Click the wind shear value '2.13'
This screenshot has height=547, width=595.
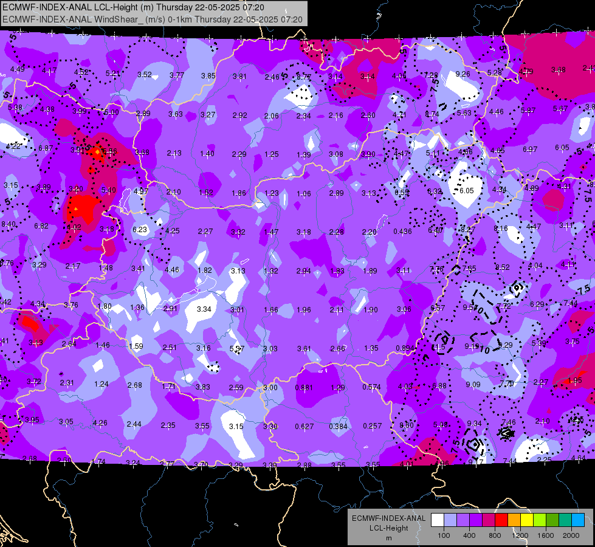[174, 153]
